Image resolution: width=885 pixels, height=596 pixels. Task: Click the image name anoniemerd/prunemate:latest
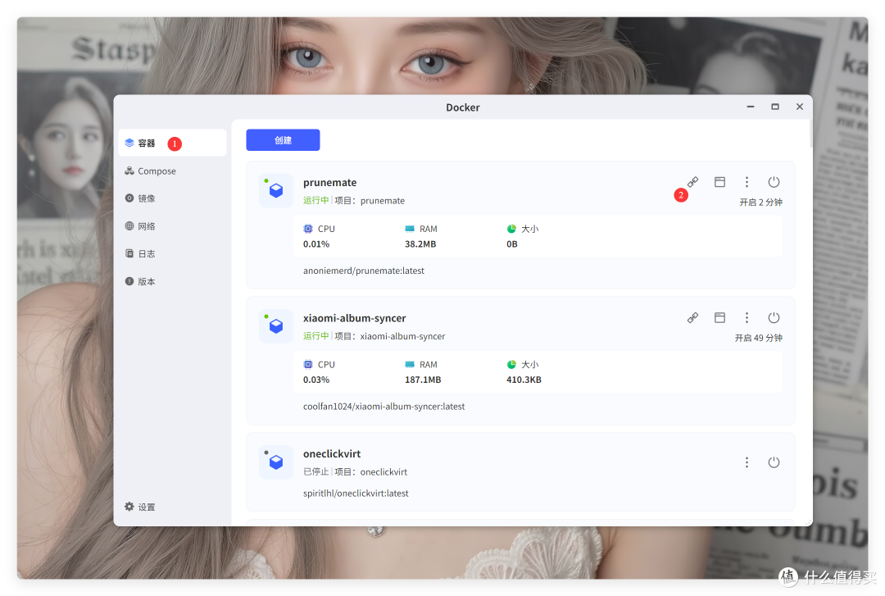click(364, 271)
